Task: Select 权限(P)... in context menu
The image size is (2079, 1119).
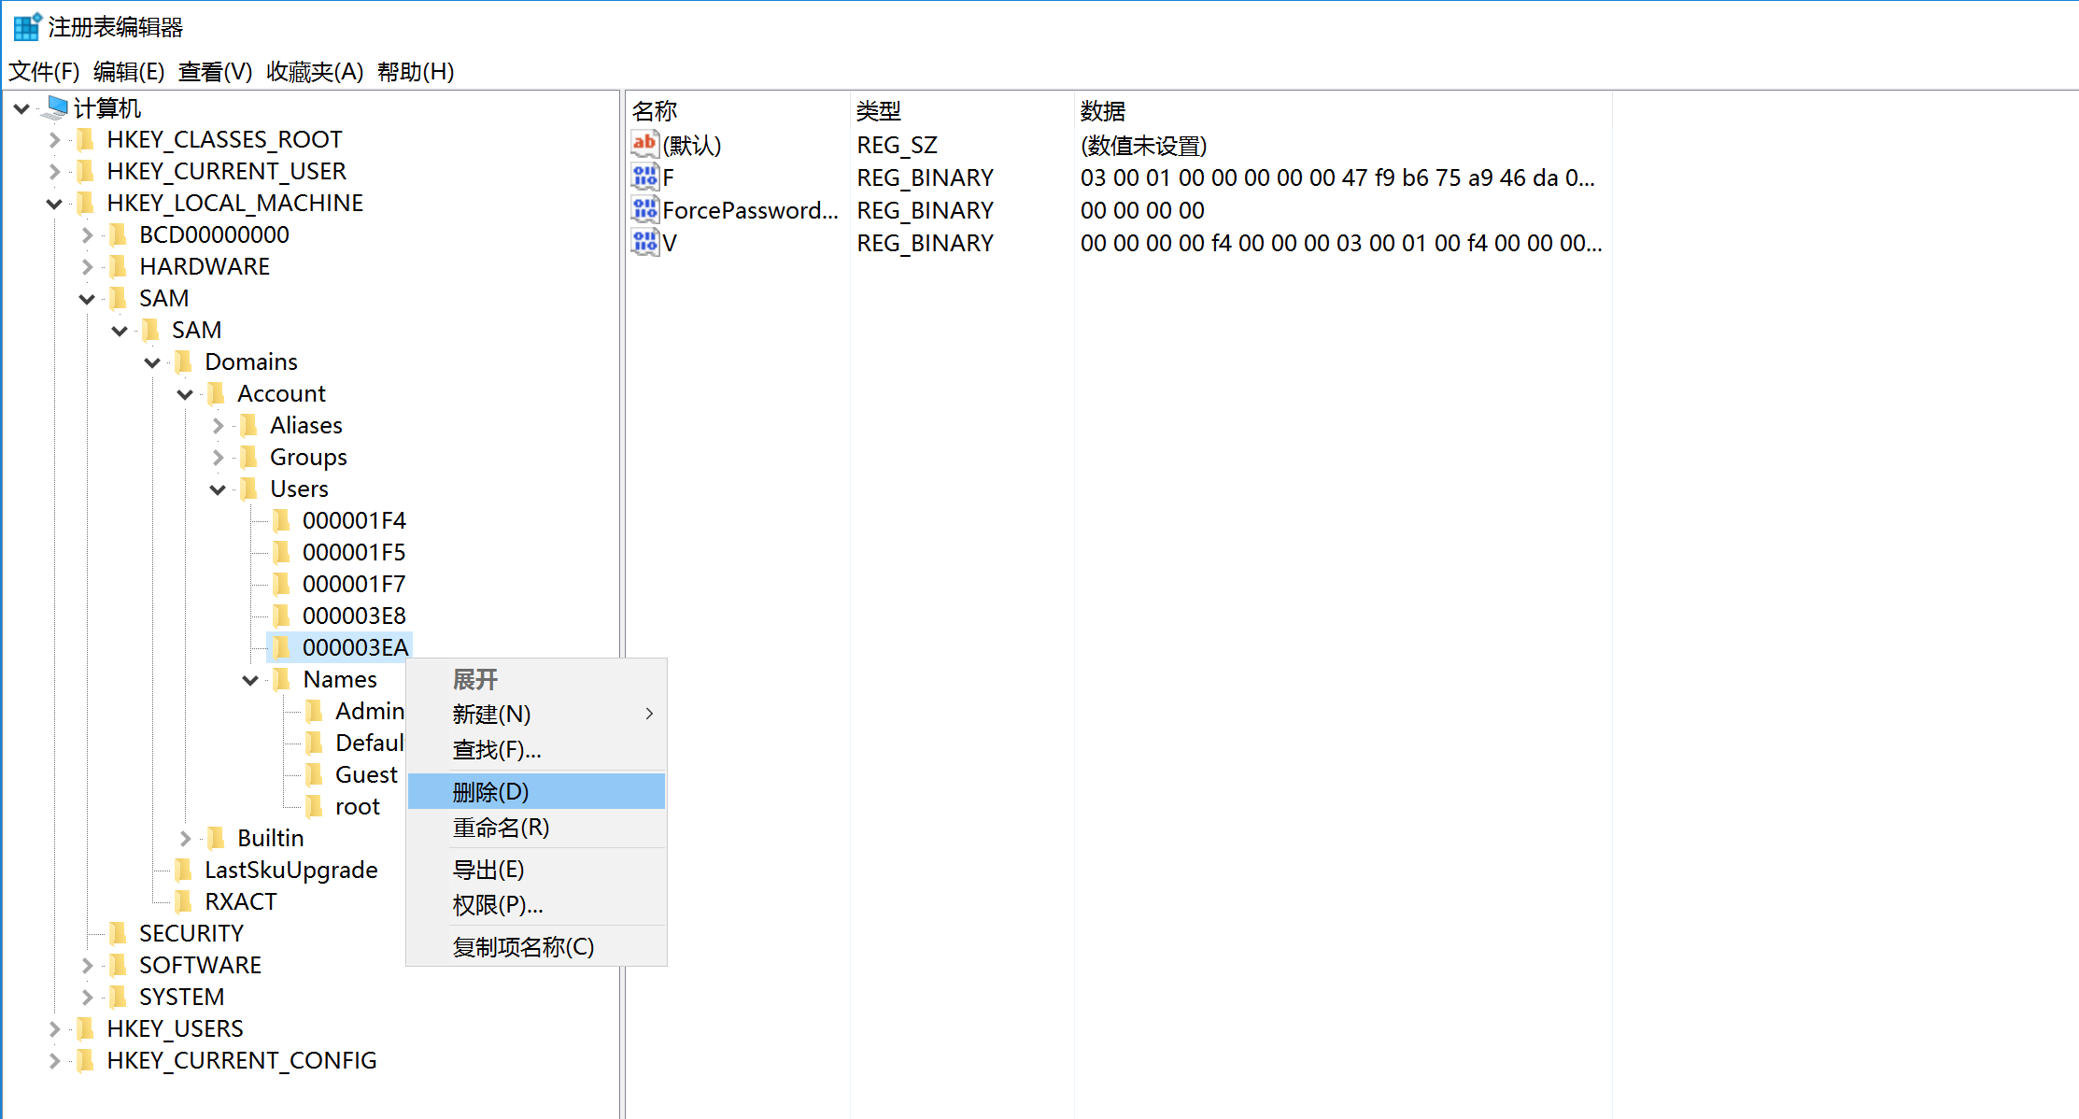Action: point(498,904)
